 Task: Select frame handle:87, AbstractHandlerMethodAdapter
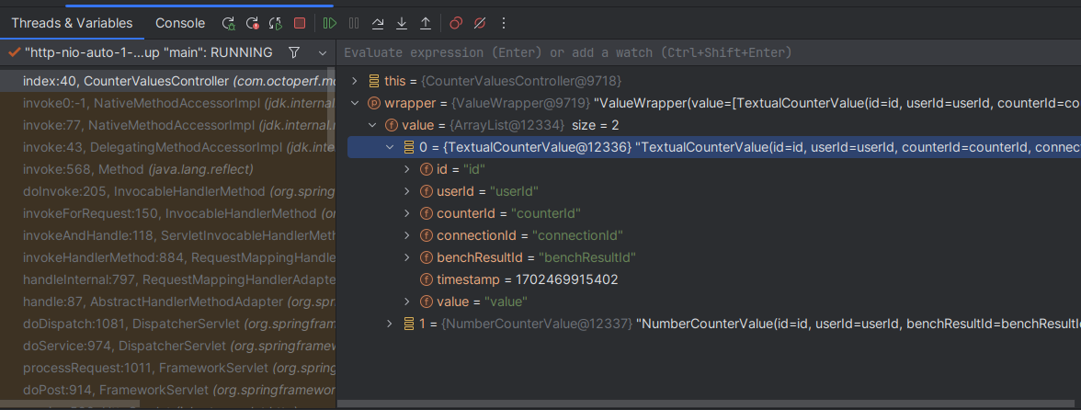(167, 302)
